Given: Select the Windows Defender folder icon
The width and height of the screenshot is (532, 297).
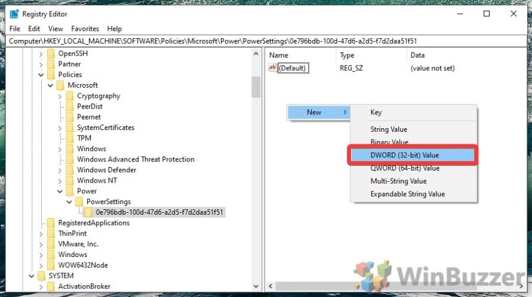Looking at the screenshot, I should (x=70, y=170).
